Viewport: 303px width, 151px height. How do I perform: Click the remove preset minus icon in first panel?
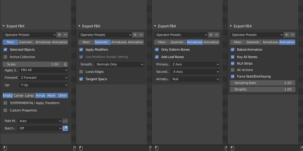65,35
